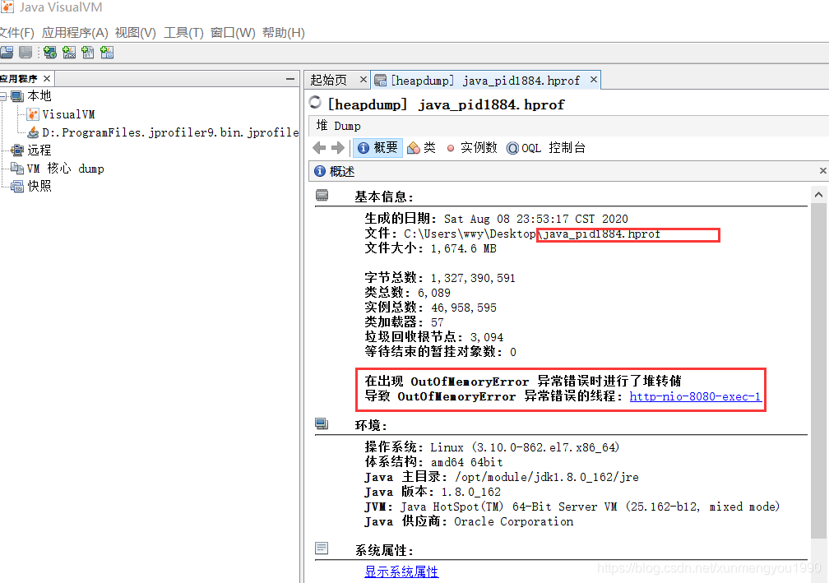
Task: Open the 视图(V) menu
Action: (x=136, y=33)
